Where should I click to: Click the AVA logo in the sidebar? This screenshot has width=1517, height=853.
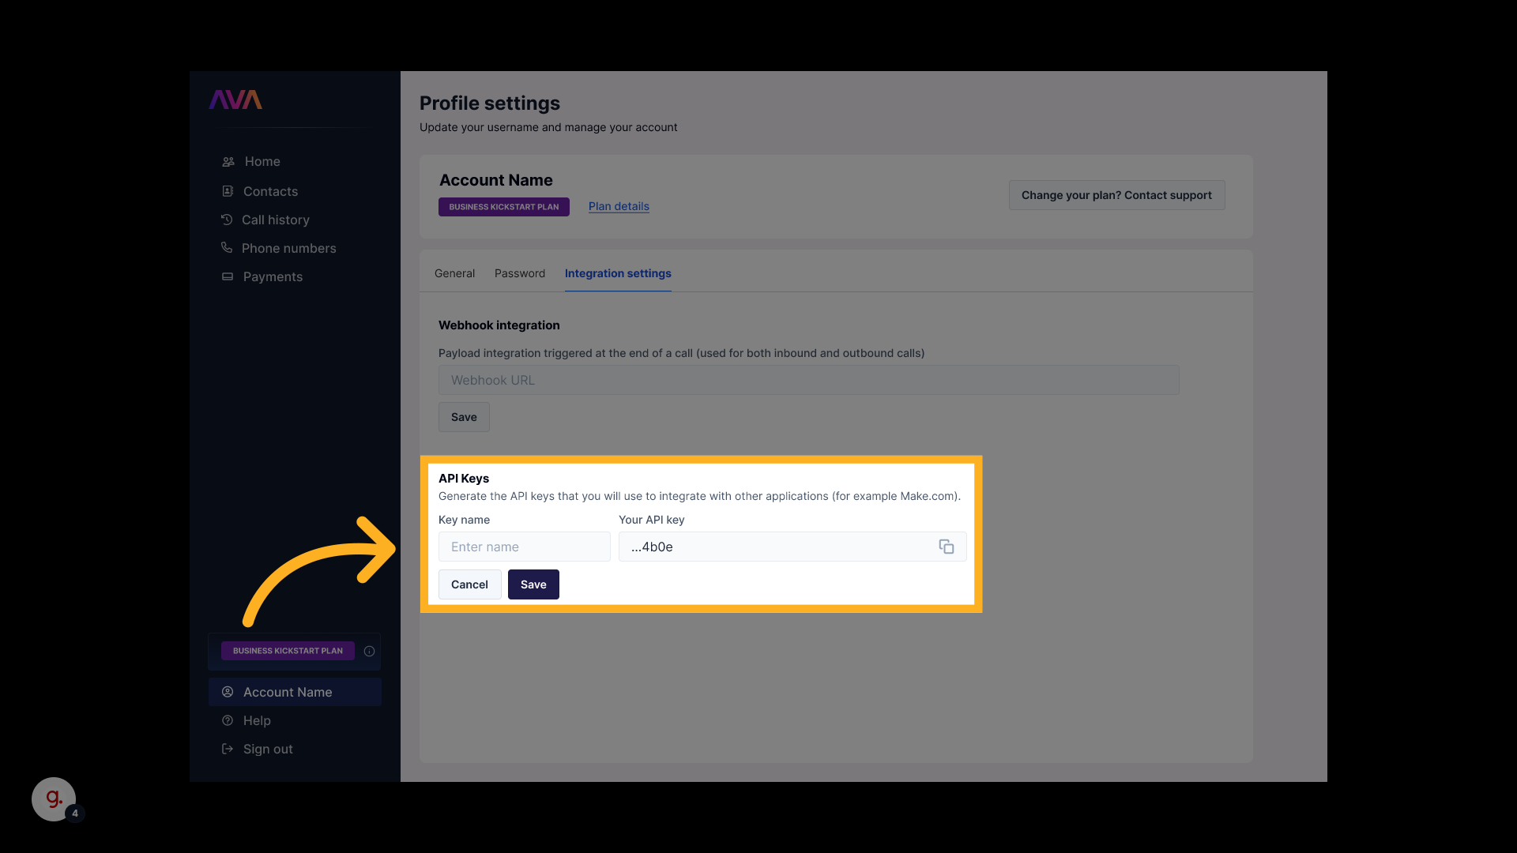coord(235,100)
